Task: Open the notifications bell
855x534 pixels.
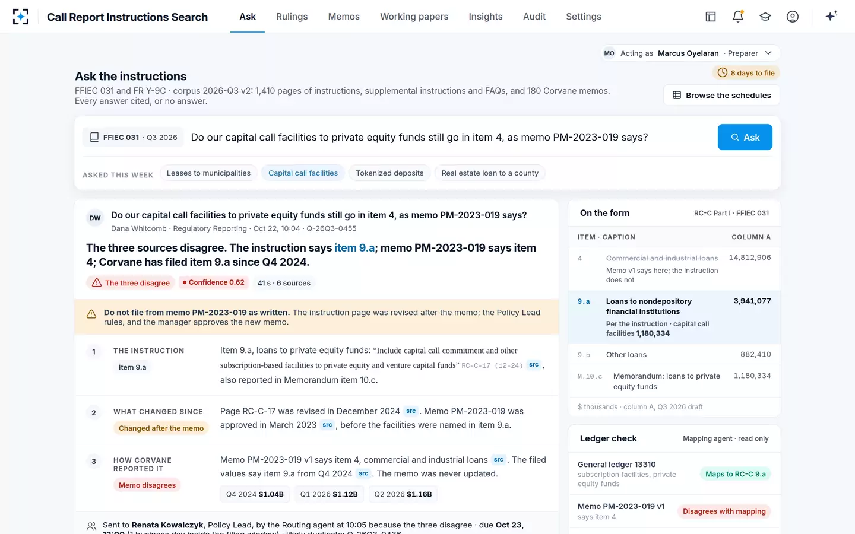Action: [x=738, y=17]
